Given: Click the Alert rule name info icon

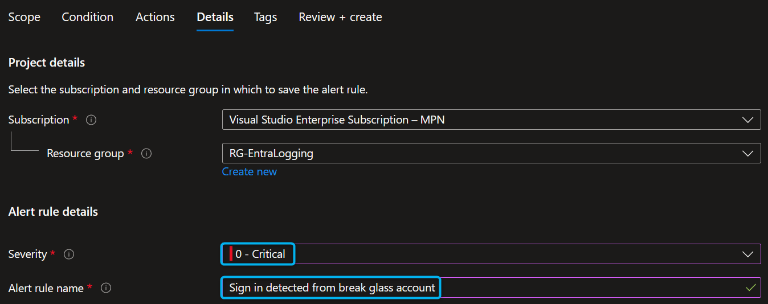Looking at the screenshot, I should click(x=106, y=289).
